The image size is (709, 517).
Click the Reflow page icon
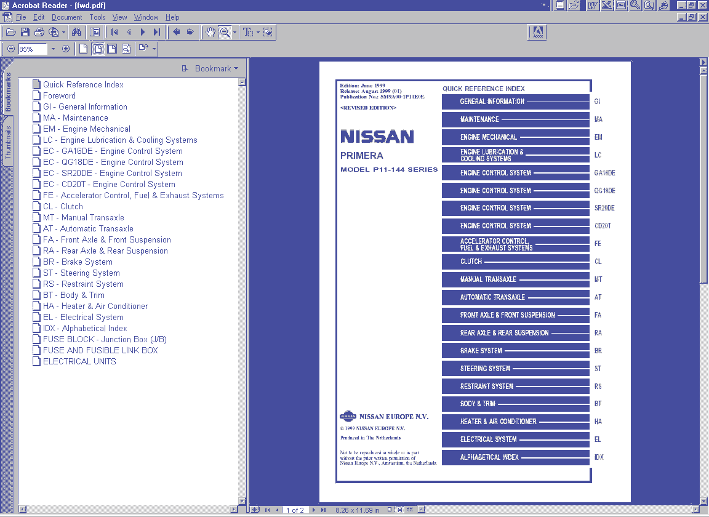(126, 49)
